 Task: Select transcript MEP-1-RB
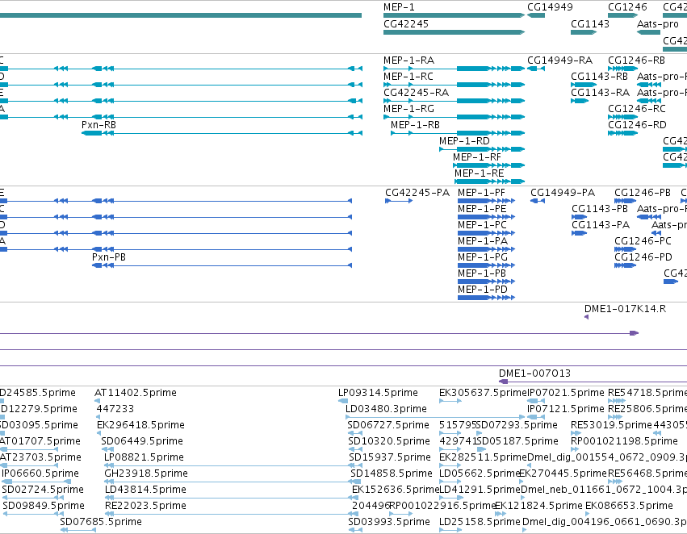[458, 133]
